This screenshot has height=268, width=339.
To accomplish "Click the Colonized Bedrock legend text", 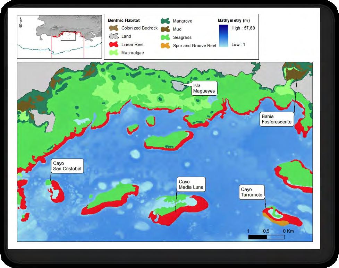I will (x=139, y=28).
